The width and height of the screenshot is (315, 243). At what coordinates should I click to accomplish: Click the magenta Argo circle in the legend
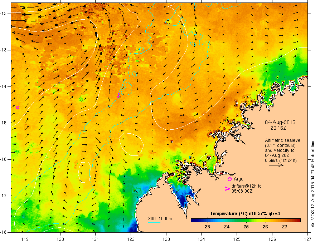[x=229, y=179]
